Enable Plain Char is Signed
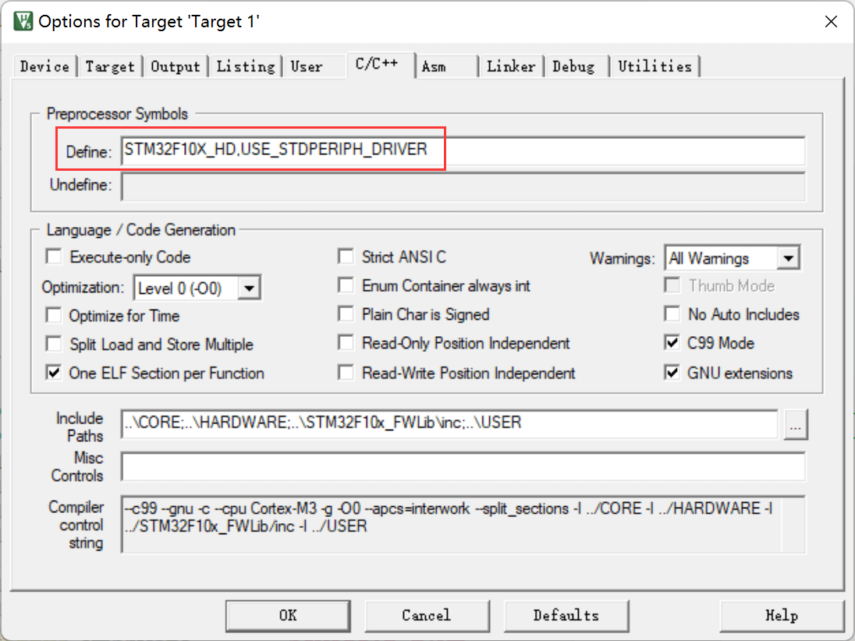The height and width of the screenshot is (641, 855). 346,315
